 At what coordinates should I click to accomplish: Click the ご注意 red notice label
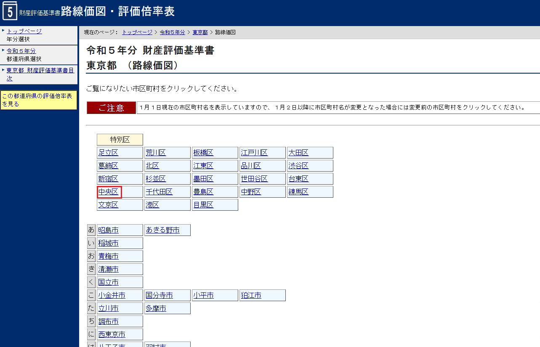[x=111, y=108]
